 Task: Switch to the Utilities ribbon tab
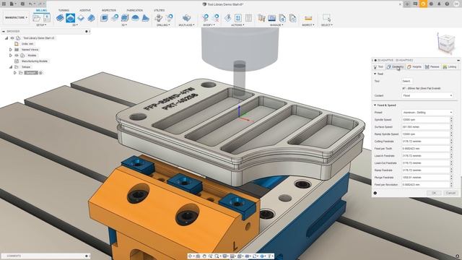(159, 10)
